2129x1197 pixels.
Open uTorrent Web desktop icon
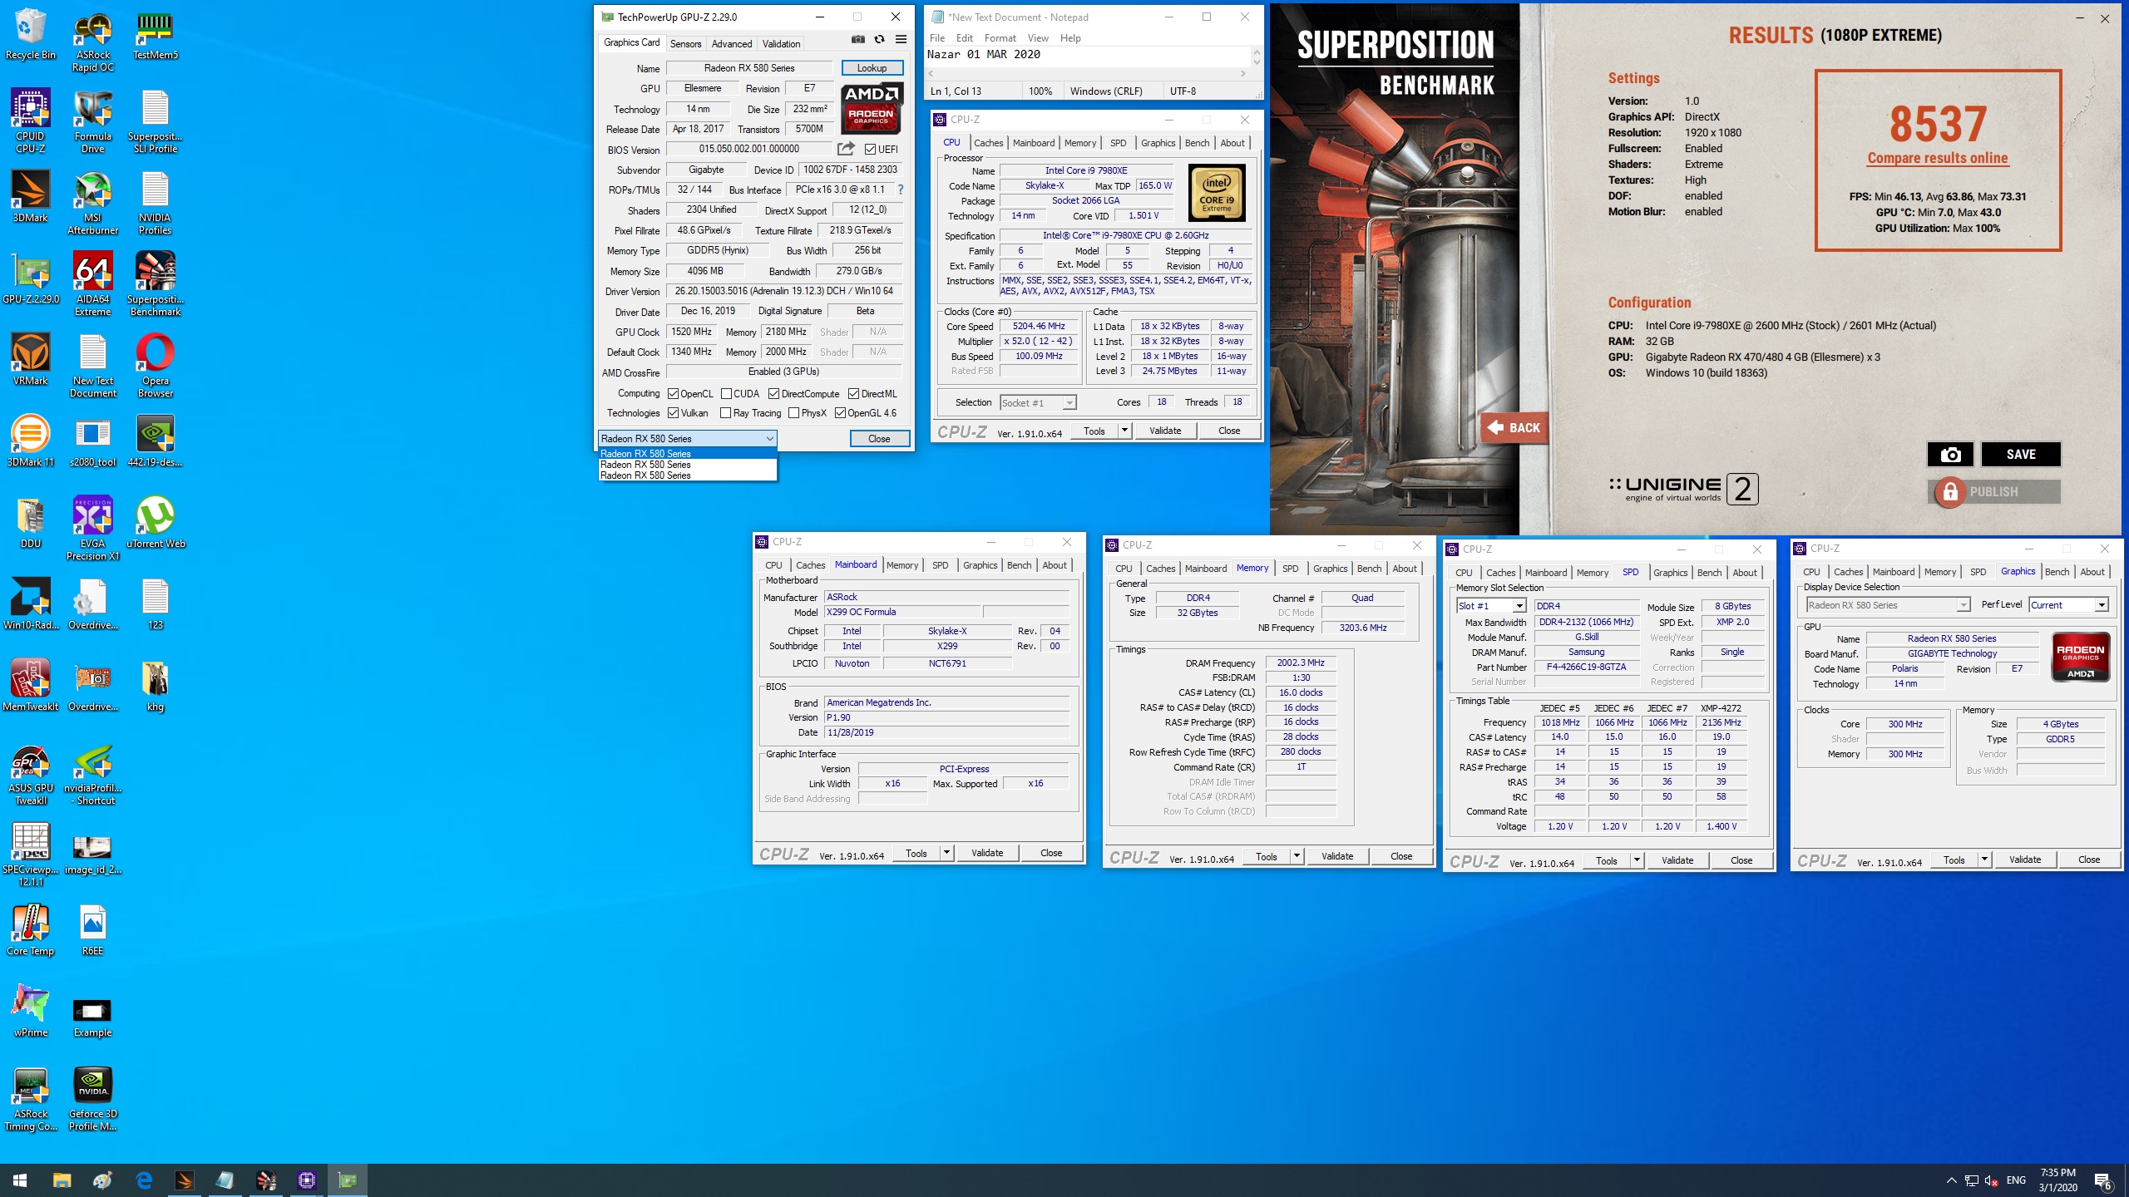pos(156,522)
